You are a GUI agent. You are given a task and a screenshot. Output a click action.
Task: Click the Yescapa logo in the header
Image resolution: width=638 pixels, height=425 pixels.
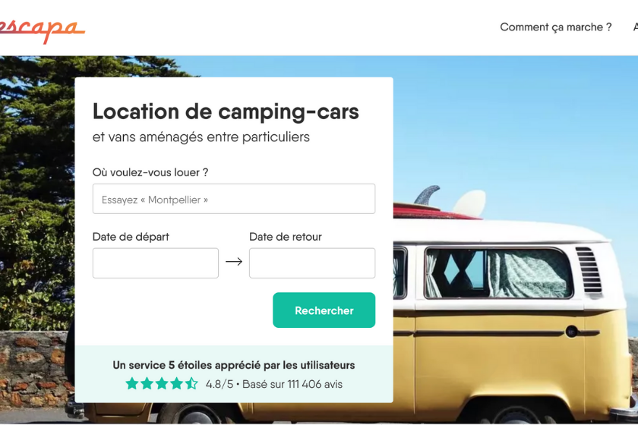tap(43, 29)
